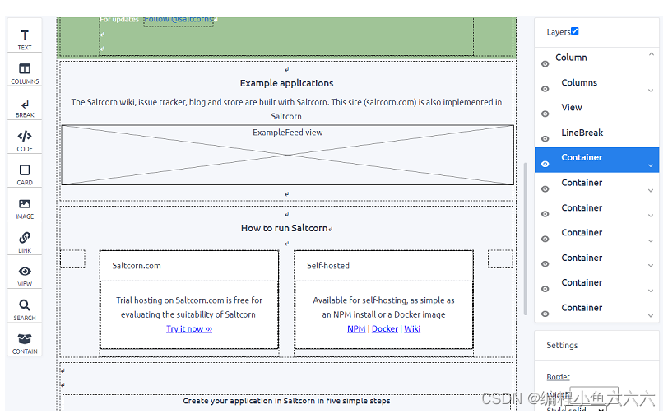Select the View layer row

pyautogui.click(x=596, y=110)
